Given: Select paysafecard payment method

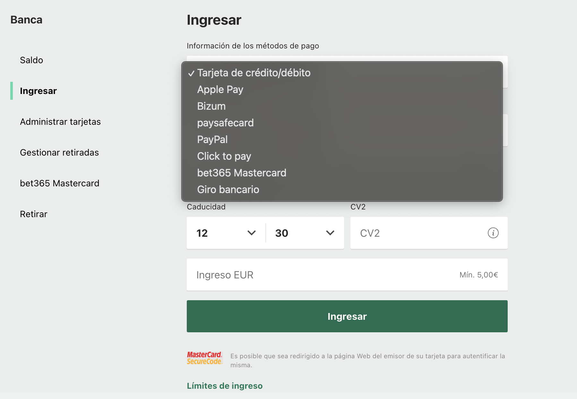Looking at the screenshot, I should (x=342, y=123).
